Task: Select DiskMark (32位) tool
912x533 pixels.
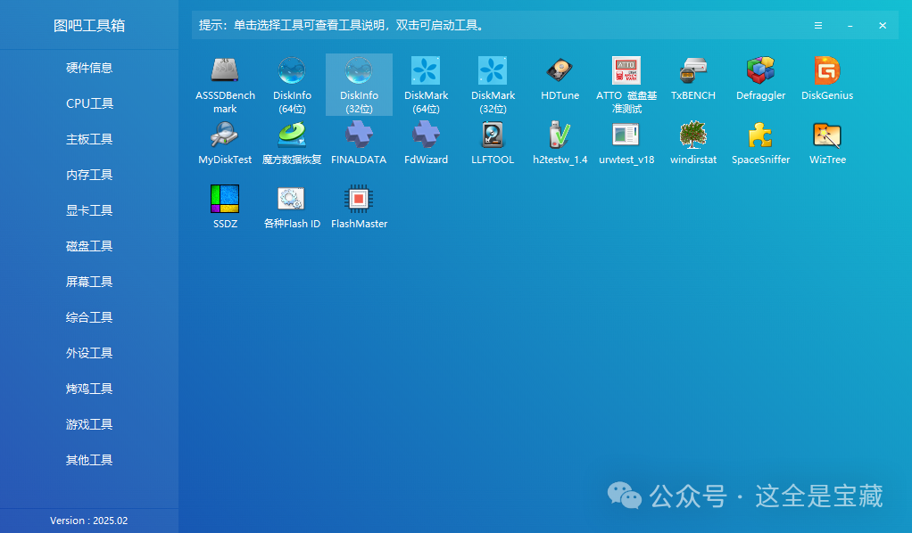Action: point(493,85)
